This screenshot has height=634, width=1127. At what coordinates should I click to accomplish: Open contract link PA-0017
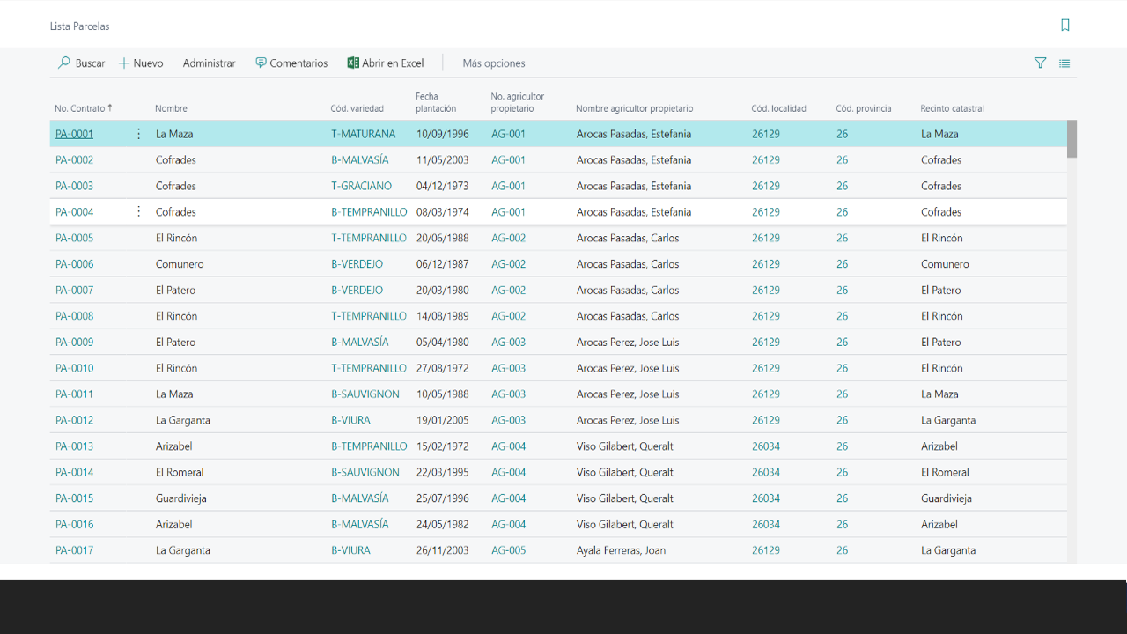[x=74, y=550]
